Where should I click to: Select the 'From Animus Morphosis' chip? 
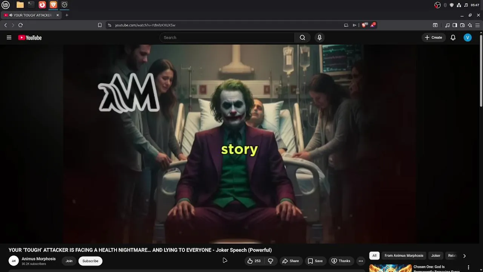point(404,256)
